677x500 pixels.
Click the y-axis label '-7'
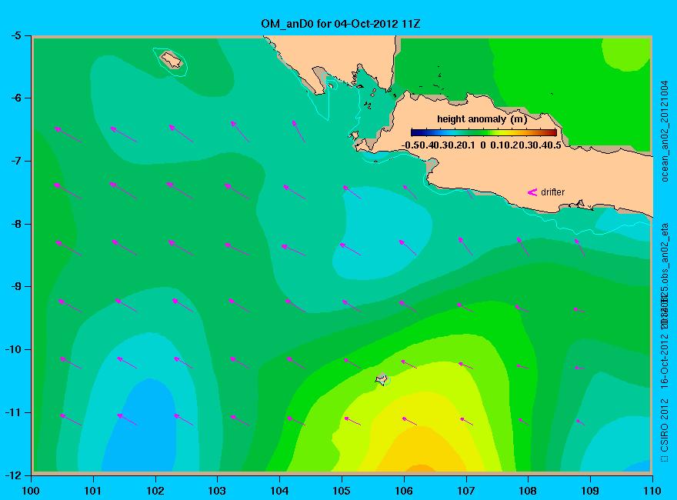coord(15,161)
